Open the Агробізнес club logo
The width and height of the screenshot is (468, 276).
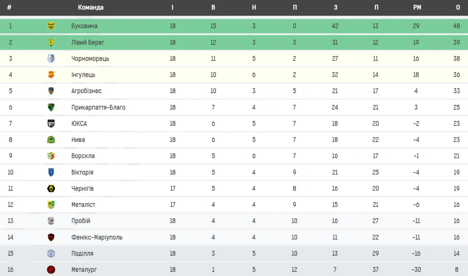(51, 91)
